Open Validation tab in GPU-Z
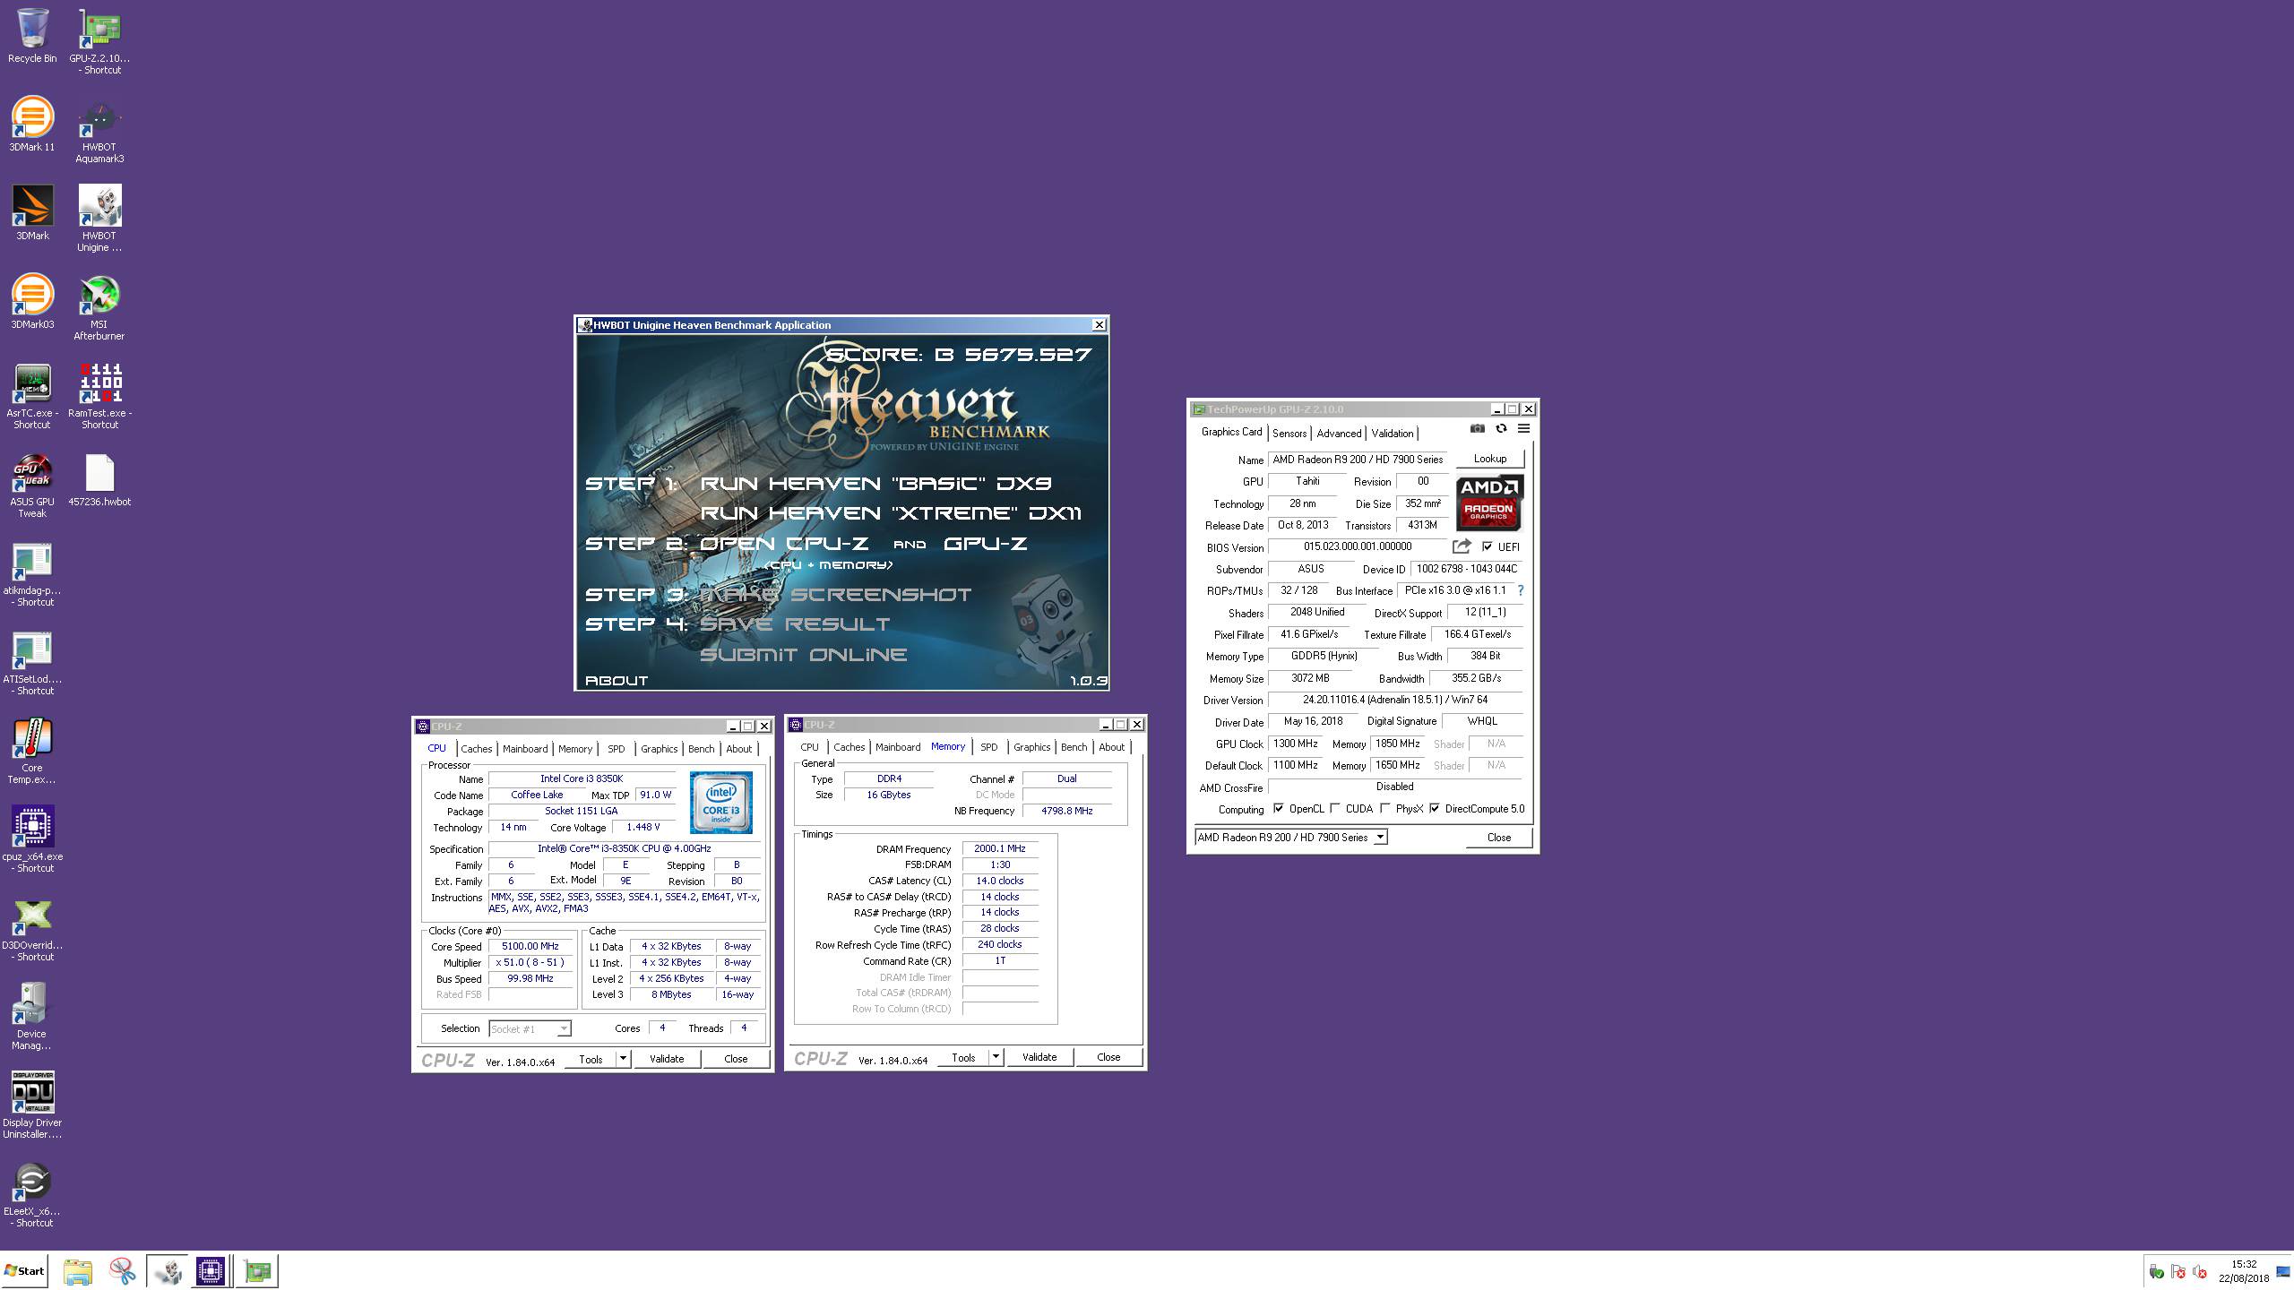The width and height of the screenshot is (2294, 1290). [1393, 434]
